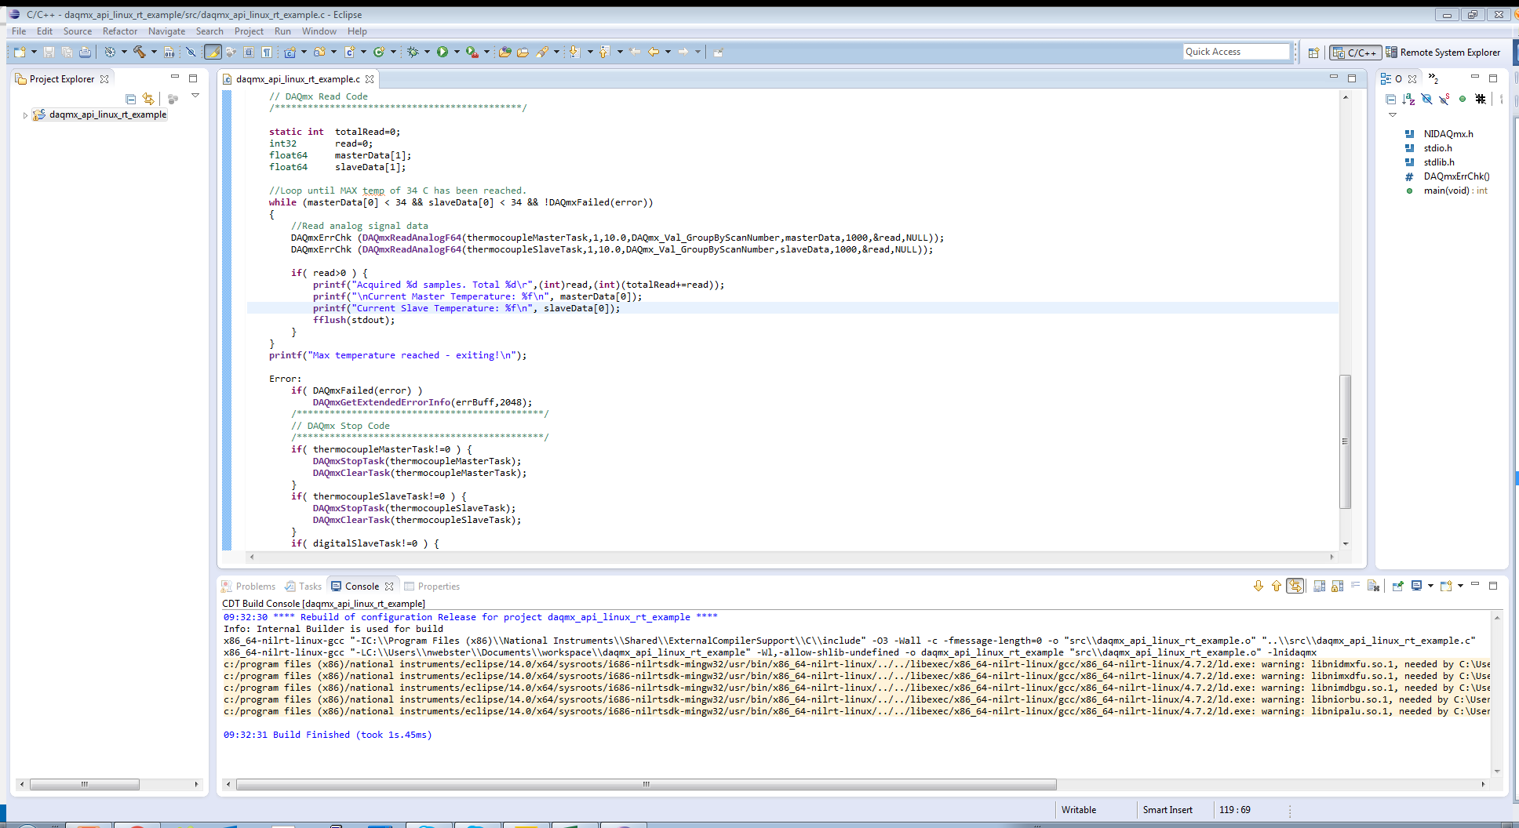Click the green Run button

[x=443, y=52]
